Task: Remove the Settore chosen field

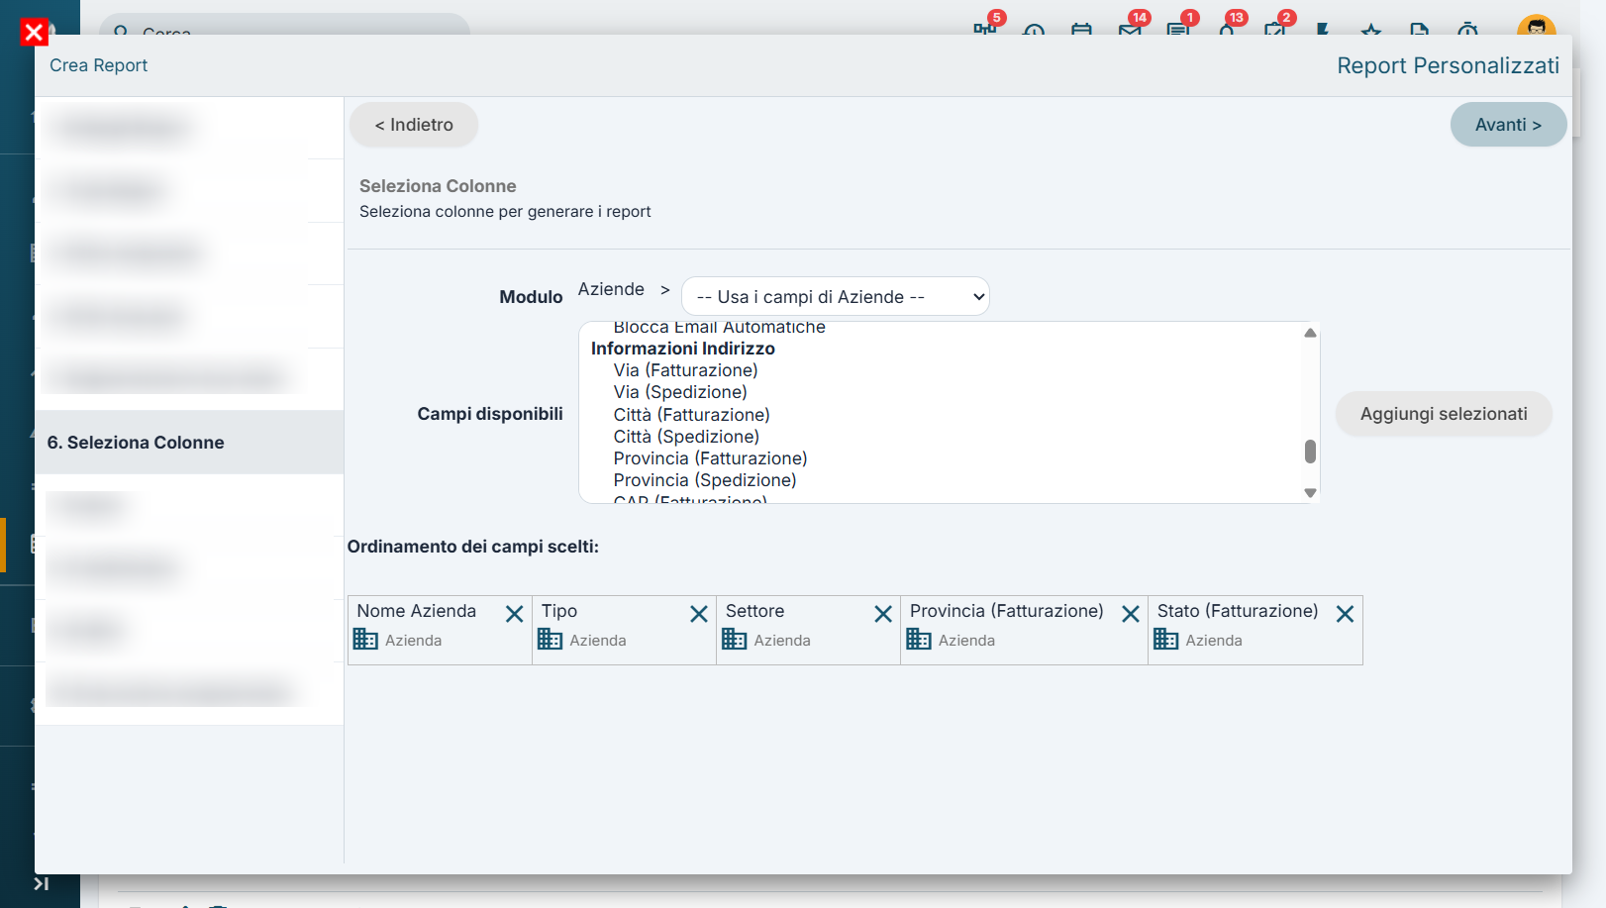Action: pyautogui.click(x=883, y=614)
